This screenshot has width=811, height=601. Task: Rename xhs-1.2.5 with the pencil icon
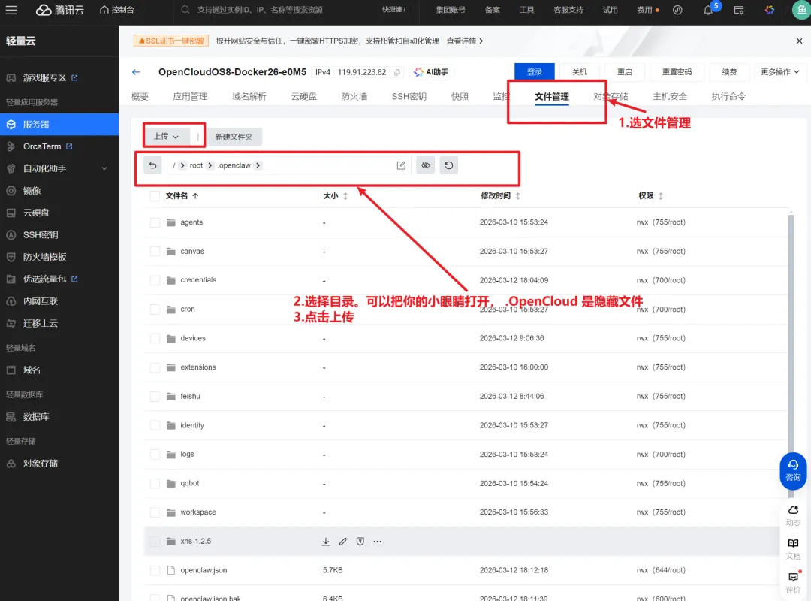coord(343,542)
